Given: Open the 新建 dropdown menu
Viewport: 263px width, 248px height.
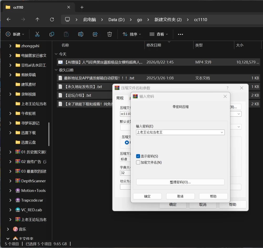Looking at the screenshot, I should click(15, 34).
